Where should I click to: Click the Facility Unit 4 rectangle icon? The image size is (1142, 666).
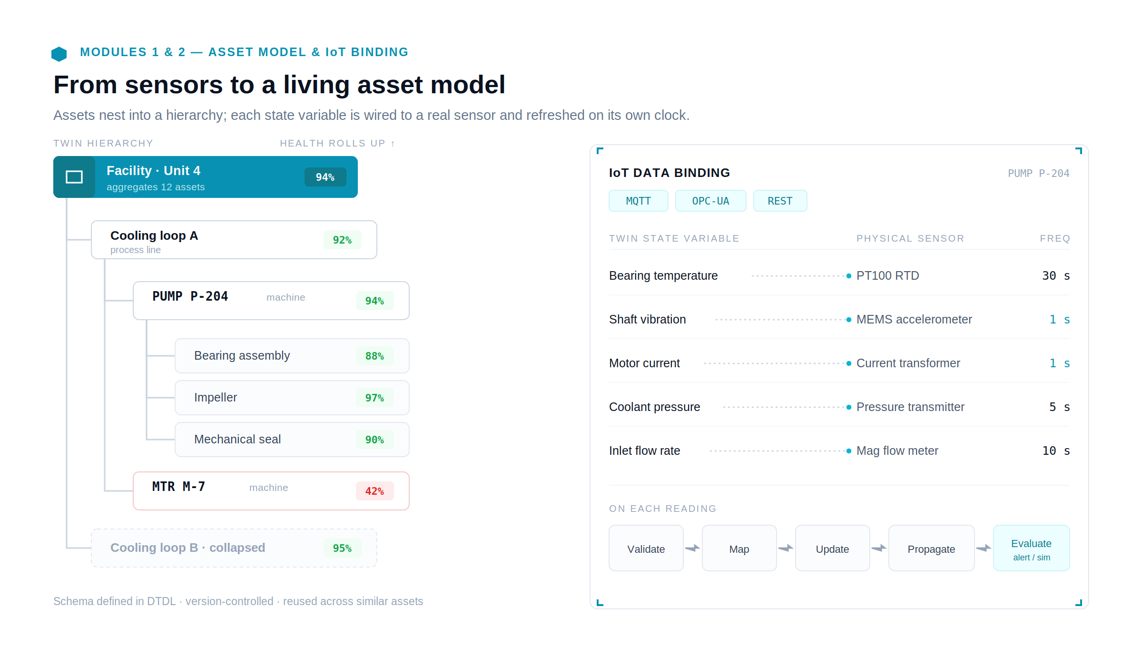[x=74, y=177]
